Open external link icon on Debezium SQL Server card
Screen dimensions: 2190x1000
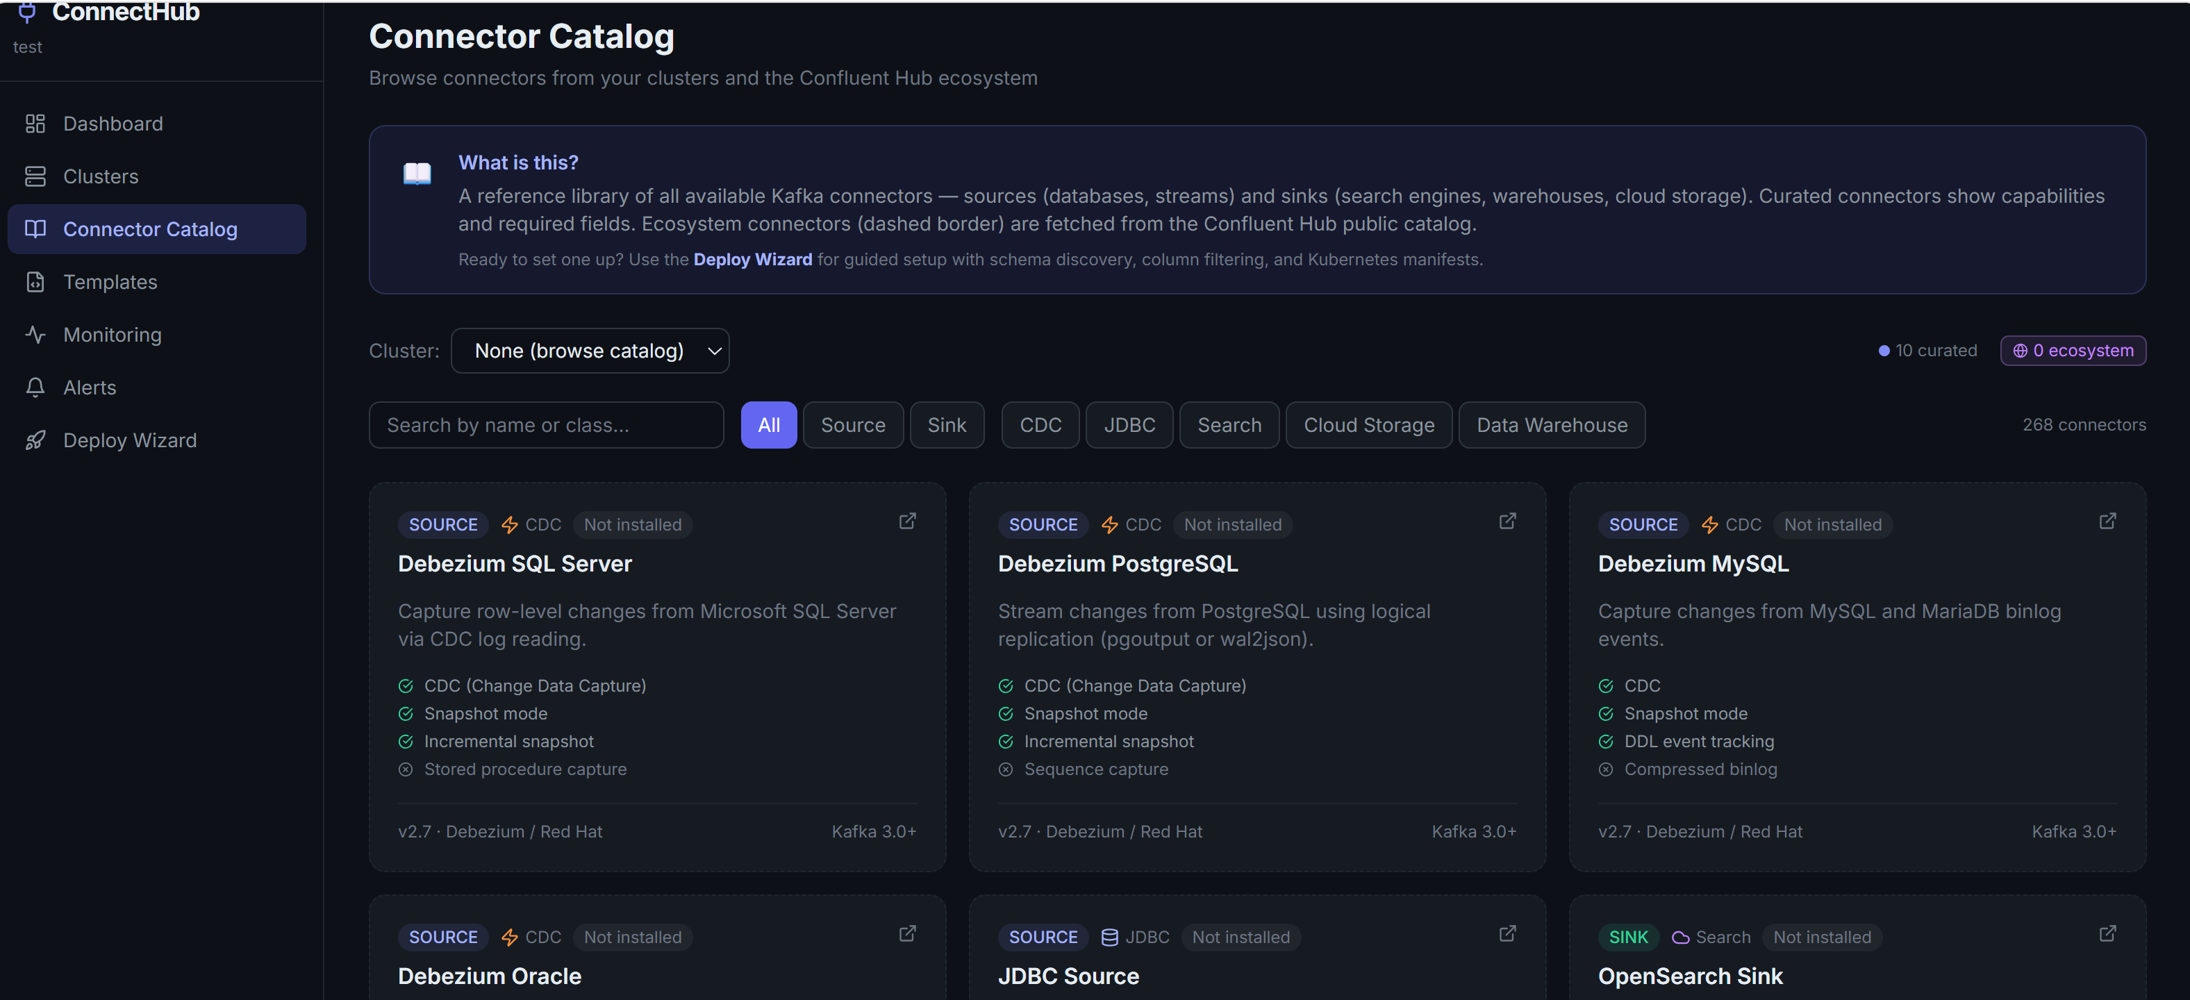pos(908,520)
